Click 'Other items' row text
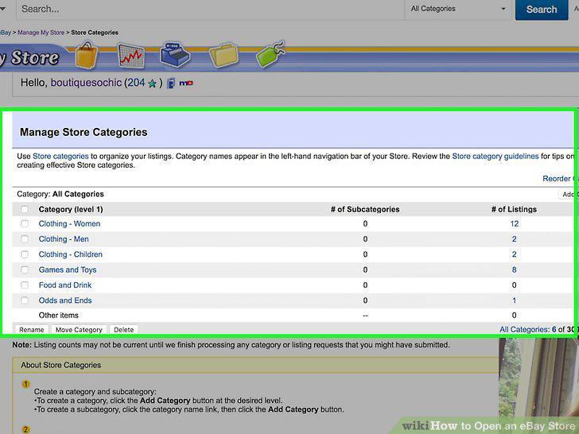 coord(59,315)
